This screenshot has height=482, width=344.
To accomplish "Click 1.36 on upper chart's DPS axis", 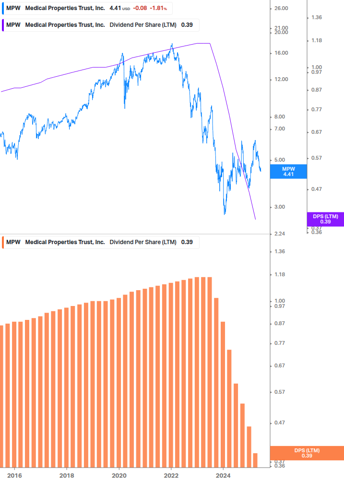I will [317, 18].
